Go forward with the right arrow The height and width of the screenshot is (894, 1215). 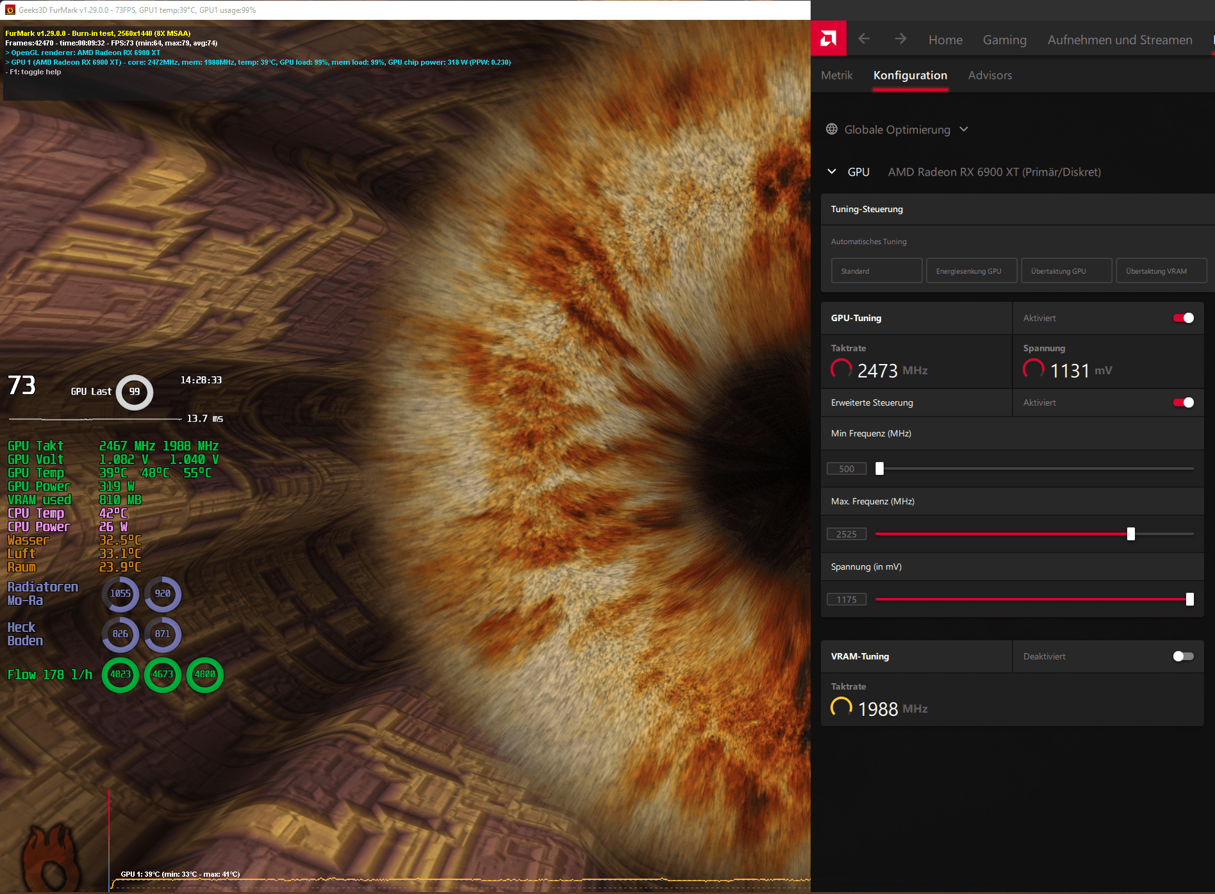900,38
